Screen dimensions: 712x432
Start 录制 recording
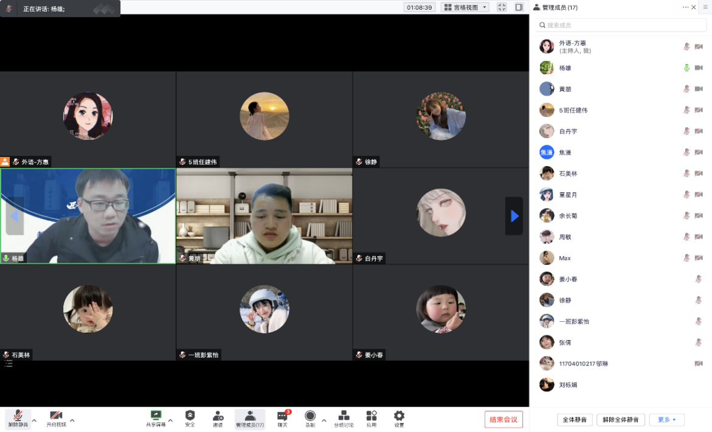click(x=310, y=416)
